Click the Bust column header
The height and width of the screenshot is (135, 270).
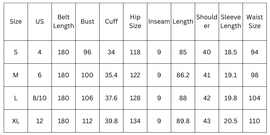point(87,22)
